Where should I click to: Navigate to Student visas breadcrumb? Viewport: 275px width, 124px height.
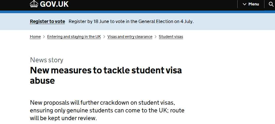(x=171, y=37)
